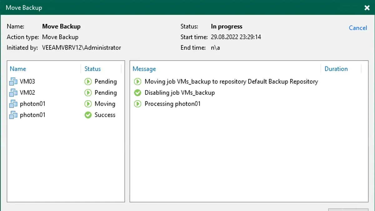Select the Moving job VMs_backup to repository message
Image resolution: width=375 pixels, height=211 pixels.
pyautogui.click(x=231, y=82)
